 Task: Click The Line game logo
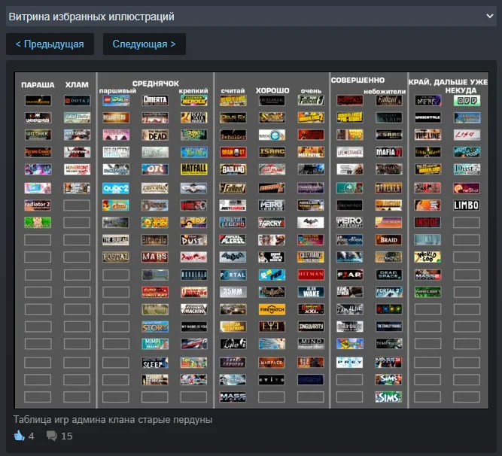point(427,135)
